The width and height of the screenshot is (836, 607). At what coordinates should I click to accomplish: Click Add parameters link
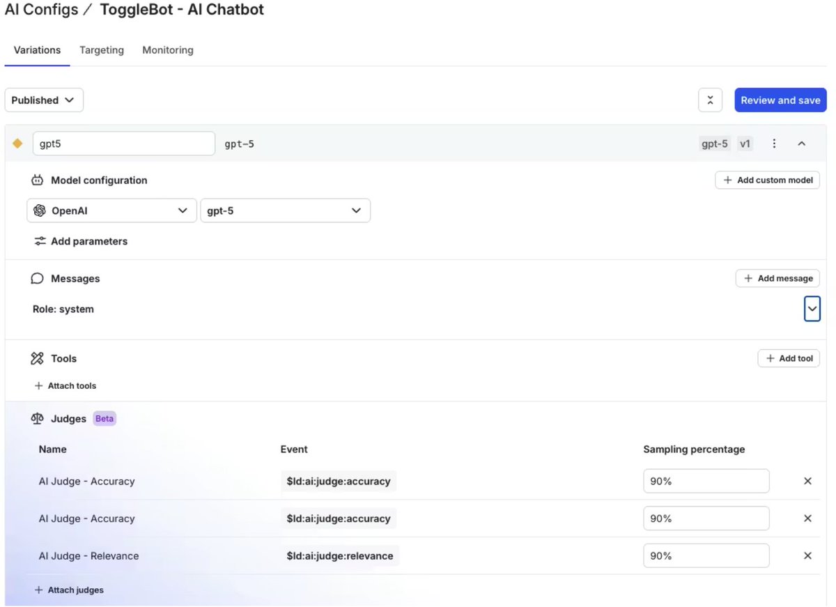[x=81, y=241]
